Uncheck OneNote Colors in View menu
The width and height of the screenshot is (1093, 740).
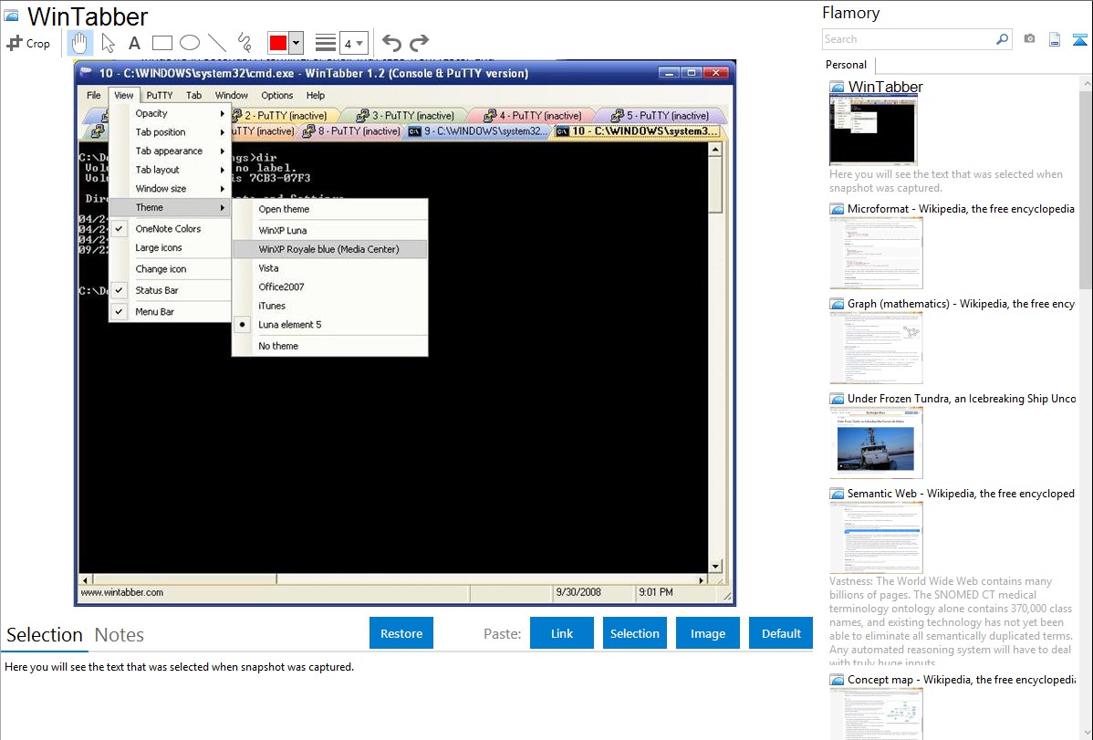click(170, 229)
